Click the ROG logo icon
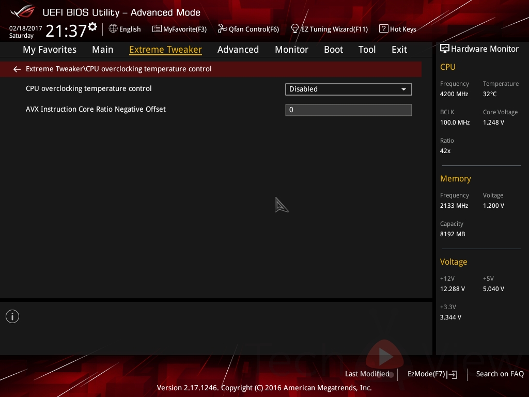Screen dimensions: 529x397 pyautogui.click(x=22, y=11)
